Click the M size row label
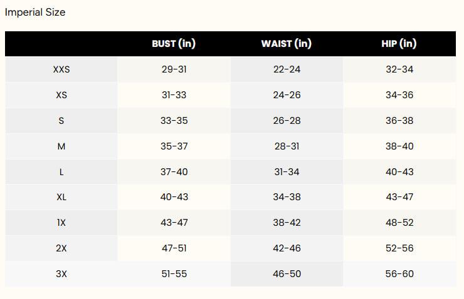Screen dimensions: 464x299 [61, 146]
